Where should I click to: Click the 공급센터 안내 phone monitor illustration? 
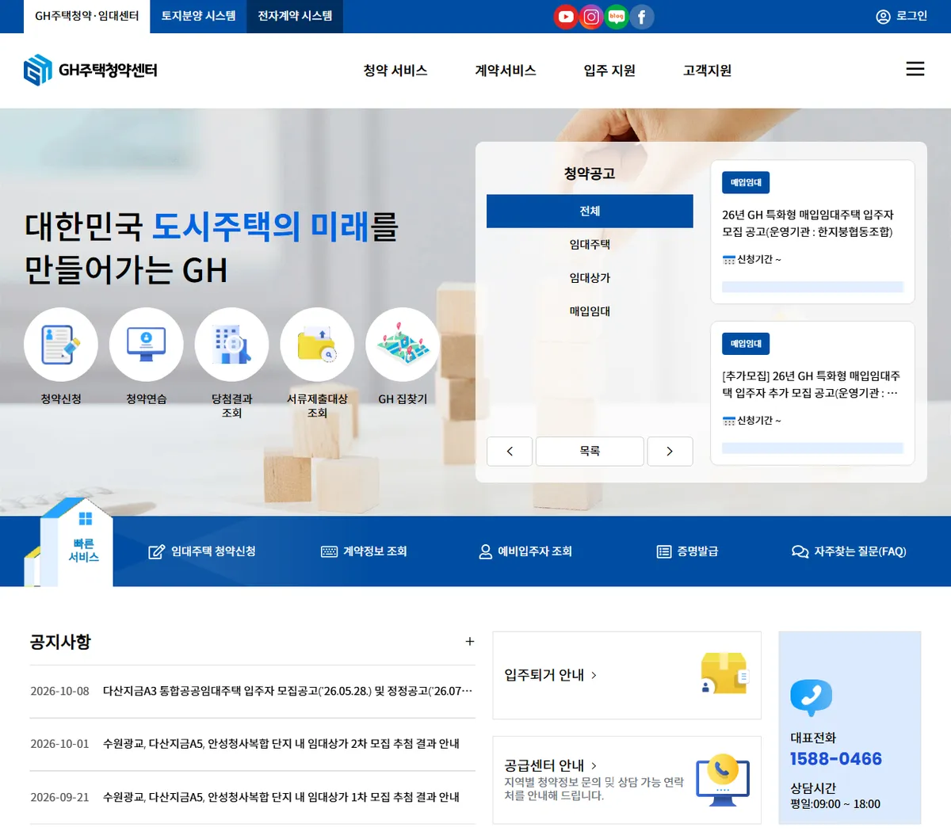coord(723,780)
